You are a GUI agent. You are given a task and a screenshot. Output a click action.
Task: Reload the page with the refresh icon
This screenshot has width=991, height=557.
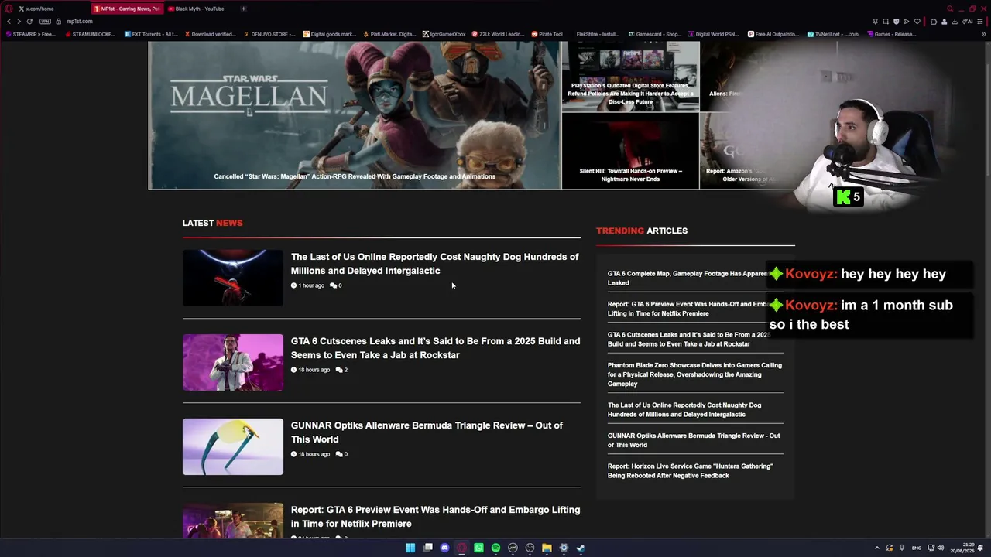29,22
